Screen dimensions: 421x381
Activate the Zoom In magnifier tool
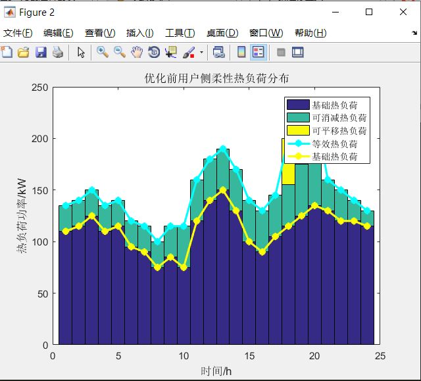103,52
